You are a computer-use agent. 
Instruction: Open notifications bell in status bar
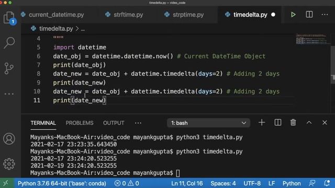(327, 183)
